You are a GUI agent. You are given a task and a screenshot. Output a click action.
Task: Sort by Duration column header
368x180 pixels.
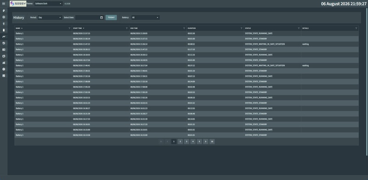coord(191,28)
